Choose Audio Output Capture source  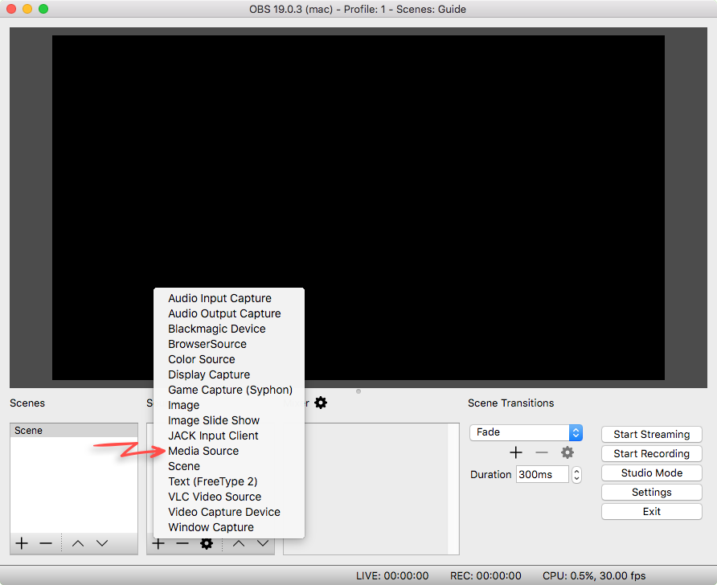(x=229, y=313)
